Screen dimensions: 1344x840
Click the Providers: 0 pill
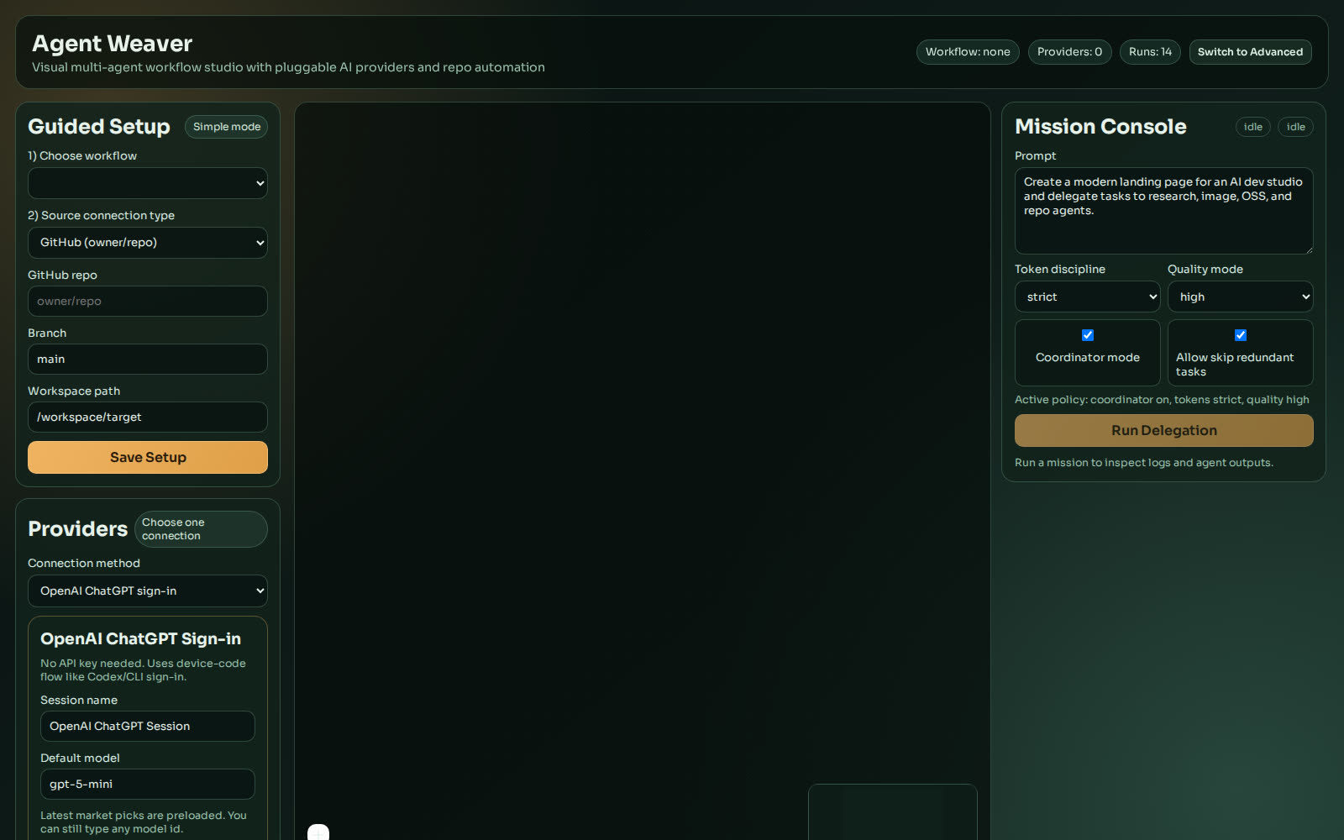[x=1070, y=52]
